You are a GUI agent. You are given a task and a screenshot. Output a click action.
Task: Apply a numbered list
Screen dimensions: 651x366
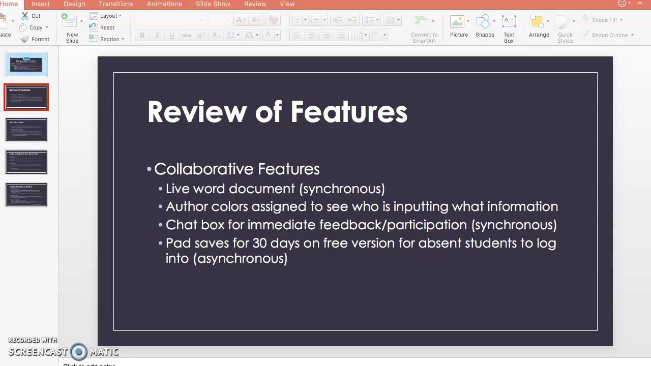click(x=316, y=20)
